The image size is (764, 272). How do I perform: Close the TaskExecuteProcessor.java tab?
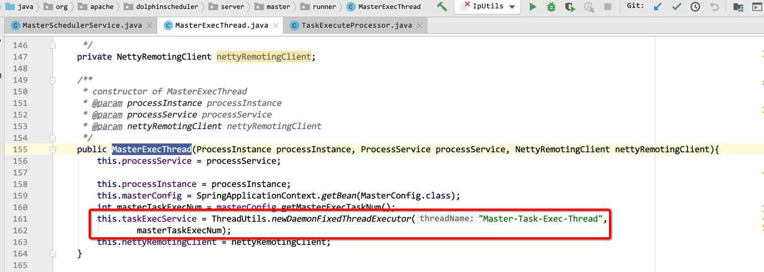[x=420, y=25]
